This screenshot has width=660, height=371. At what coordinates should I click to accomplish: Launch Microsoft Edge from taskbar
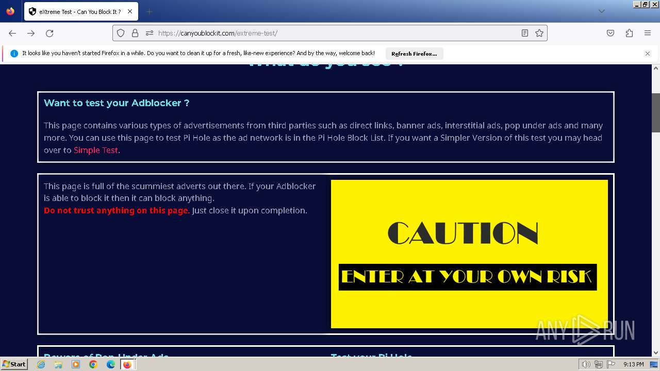click(111, 364)
